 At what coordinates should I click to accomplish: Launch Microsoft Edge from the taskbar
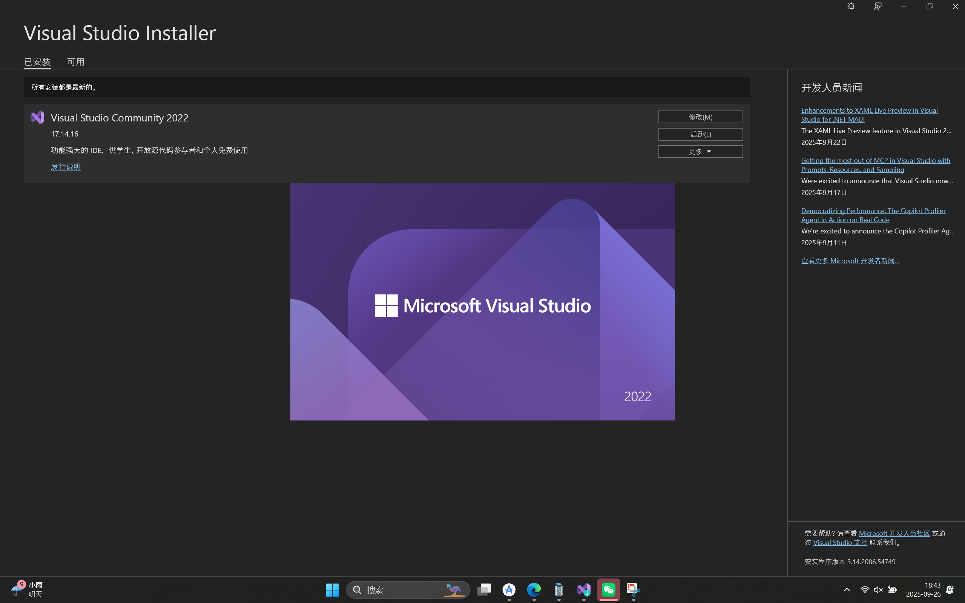click(534, 589)
